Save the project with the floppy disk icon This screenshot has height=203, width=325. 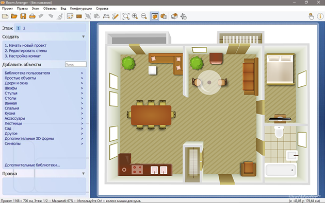click(23, 16)
